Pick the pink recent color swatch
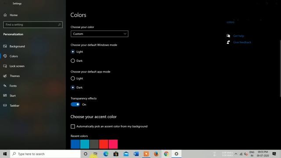Screen dimensions: 281x158 click(113, 144)
